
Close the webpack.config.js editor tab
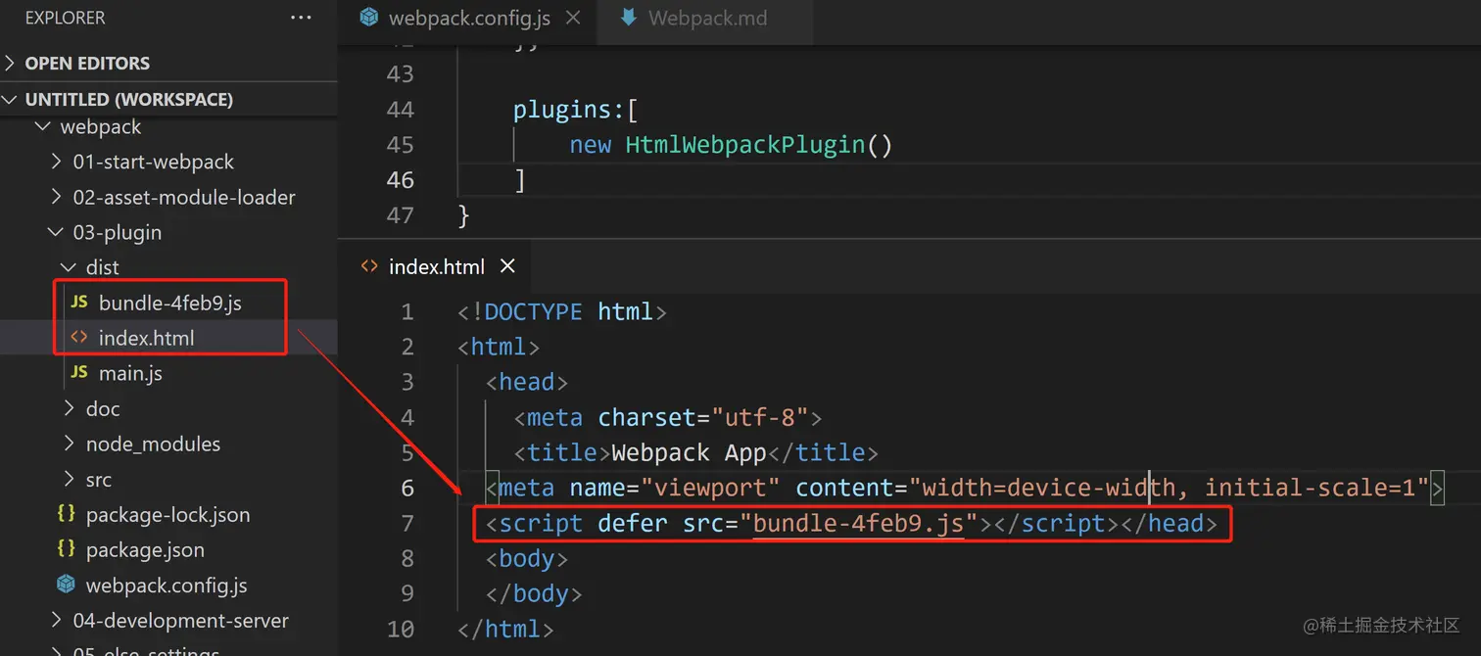click(573, 18)
